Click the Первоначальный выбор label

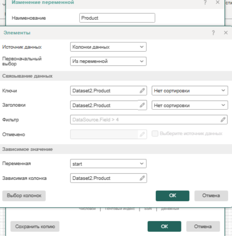[x=22, y=61]
